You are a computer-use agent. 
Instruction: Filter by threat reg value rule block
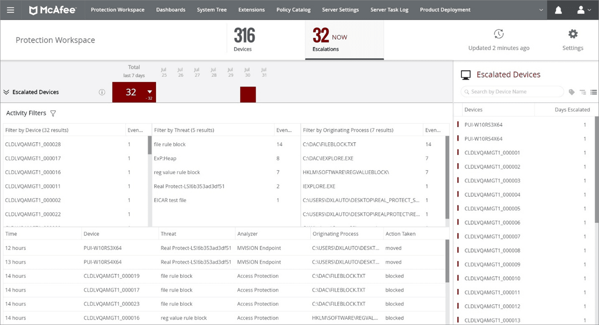click(177, 172)
